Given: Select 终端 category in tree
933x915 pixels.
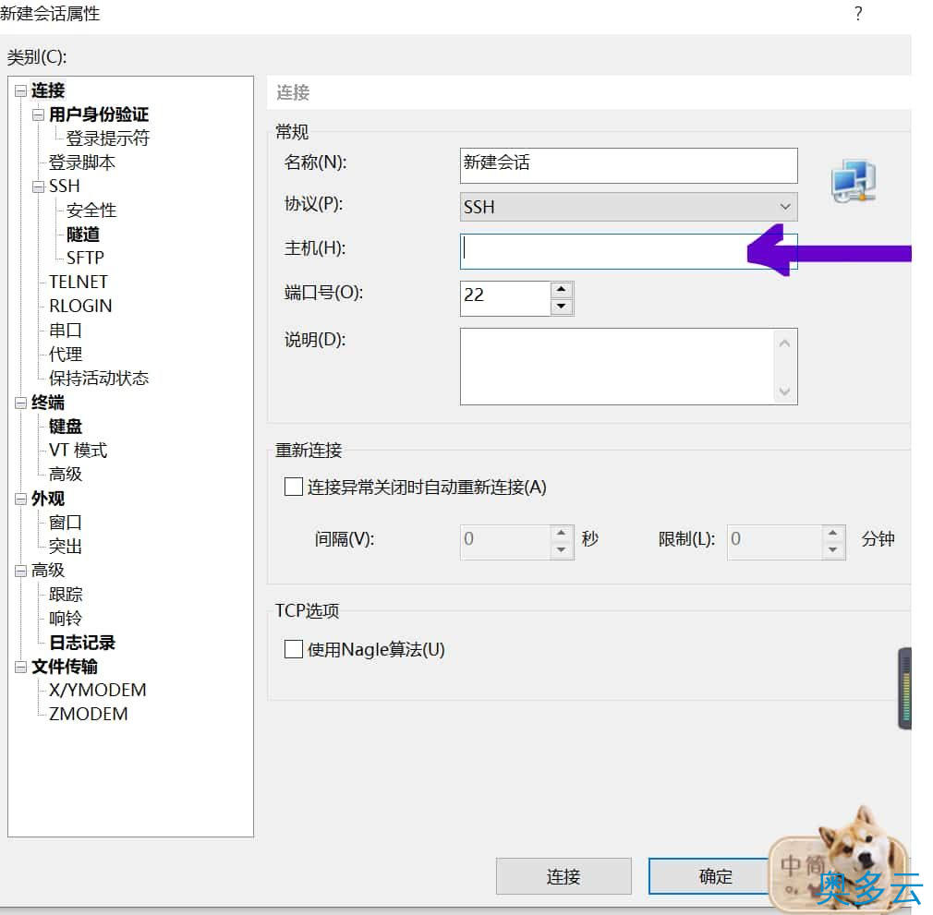Looking at the screenshot, I should 48,403.
